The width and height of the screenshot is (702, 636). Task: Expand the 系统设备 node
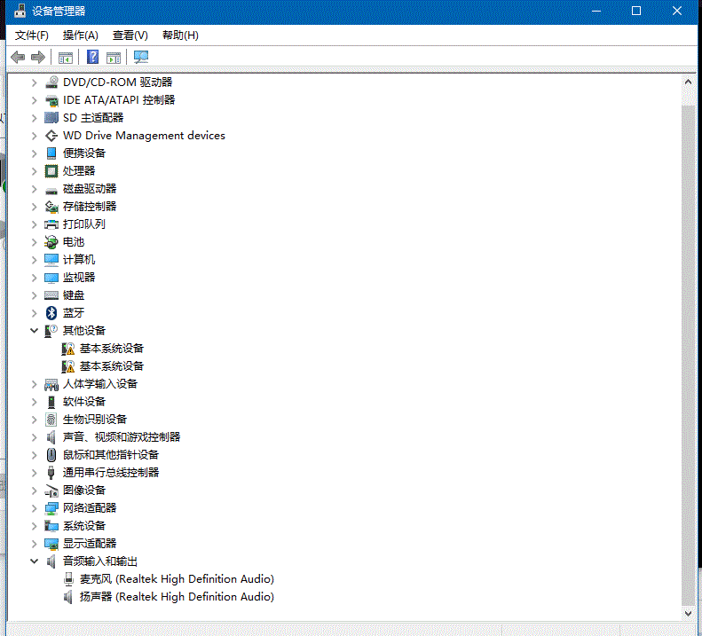click(34, 526)
